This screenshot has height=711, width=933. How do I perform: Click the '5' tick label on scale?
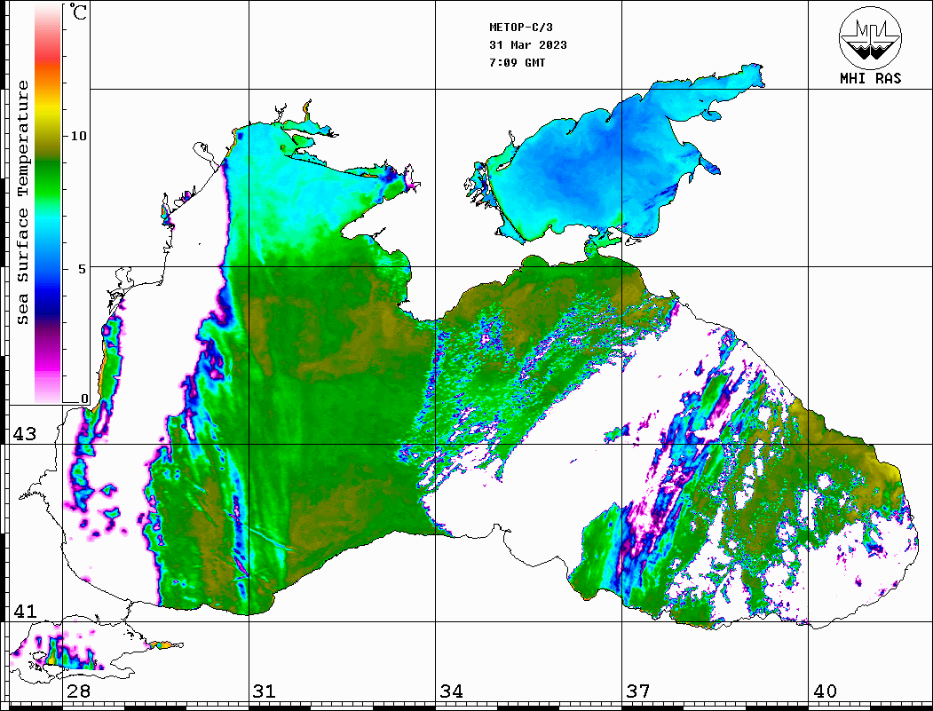coord(83,268)
